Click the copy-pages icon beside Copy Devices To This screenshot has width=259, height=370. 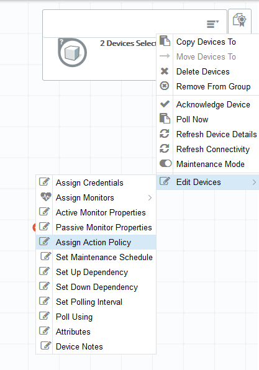click(x=165, y=41)
